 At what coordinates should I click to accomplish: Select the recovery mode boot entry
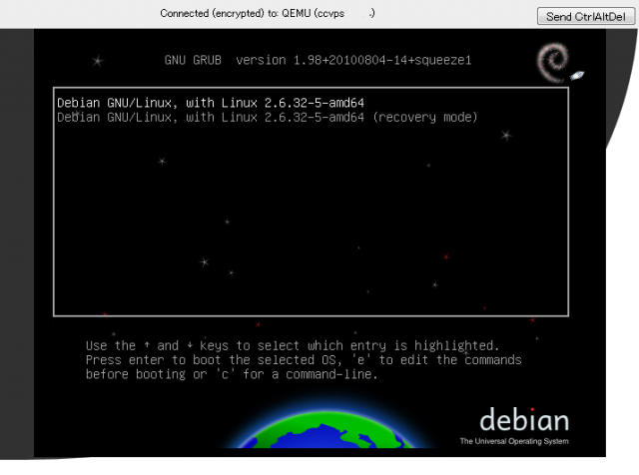(267, 118)
